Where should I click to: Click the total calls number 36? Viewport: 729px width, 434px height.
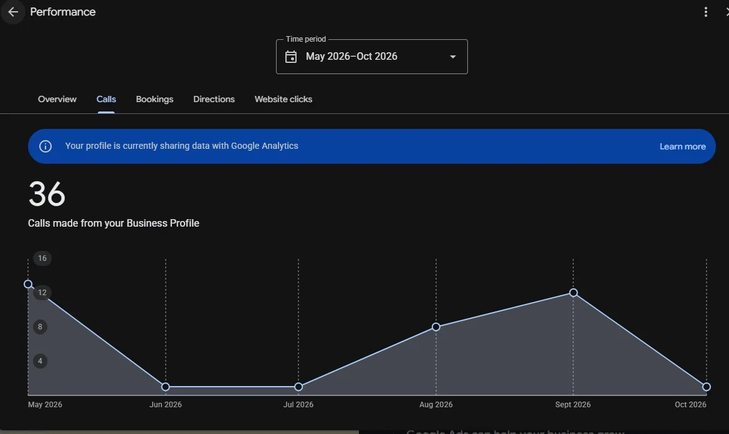(x=47, y=194)
